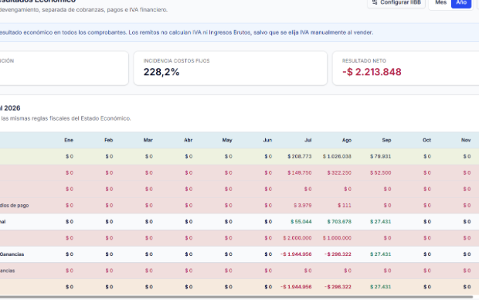Click the Resultado Neto value -$ 2.213.848
The height and width of the screenshot is (300, 479).
tap(372, 72)
